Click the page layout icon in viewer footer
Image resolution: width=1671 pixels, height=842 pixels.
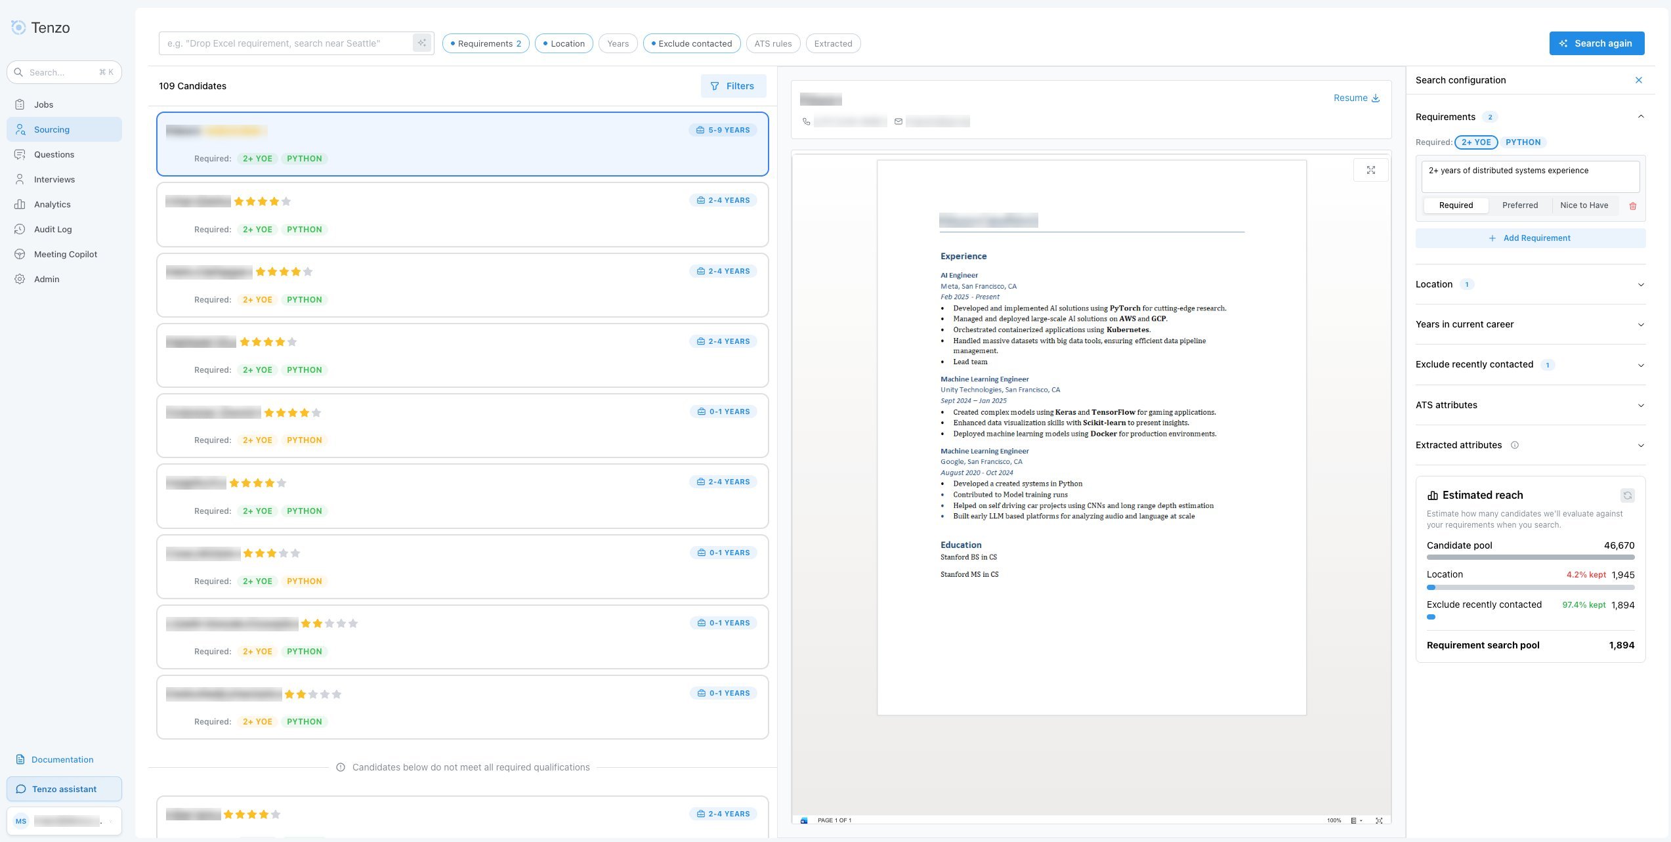click(1353, 820)
